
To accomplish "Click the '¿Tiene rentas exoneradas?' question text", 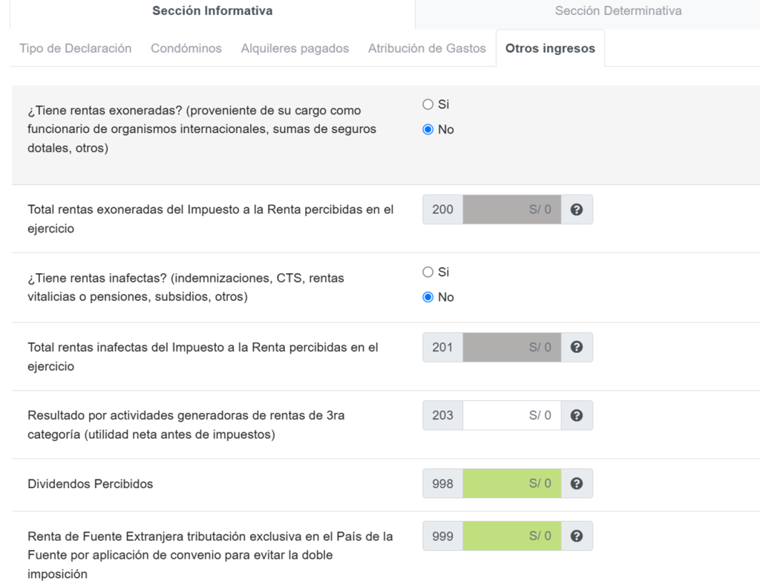I will pyautogui.click(x=202, y=129).
